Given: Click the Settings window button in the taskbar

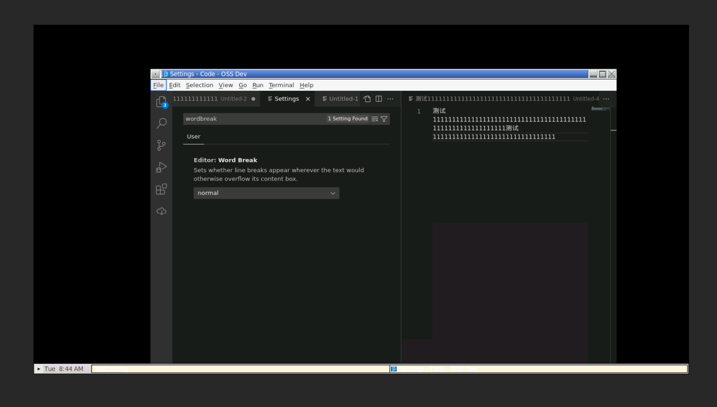Looking at the screenshot, I should 437,369.
